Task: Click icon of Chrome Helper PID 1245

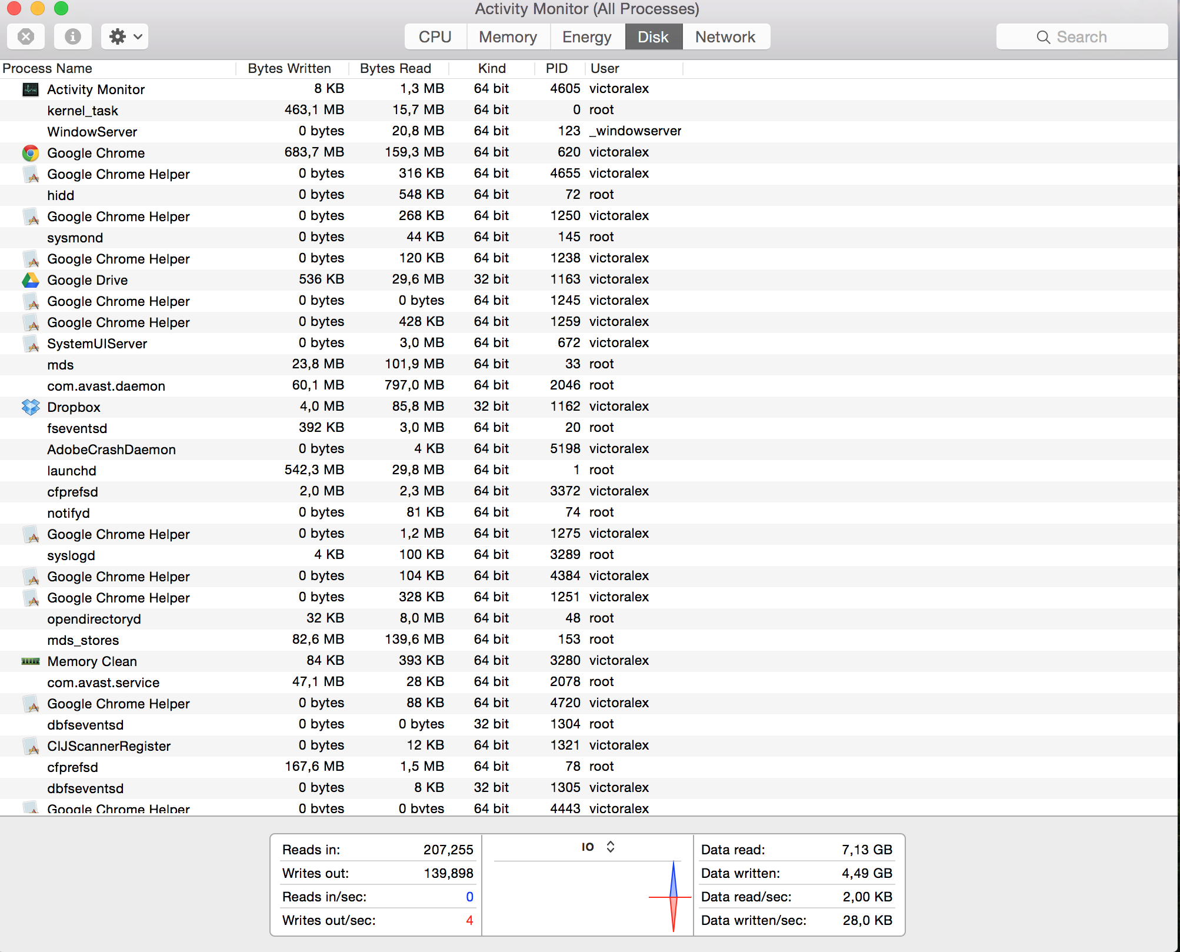Action: click(x=31, y=301)
